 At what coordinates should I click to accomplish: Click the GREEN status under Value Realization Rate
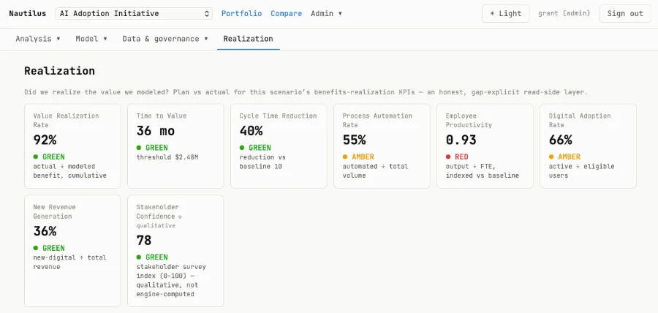tap(49, 157)
